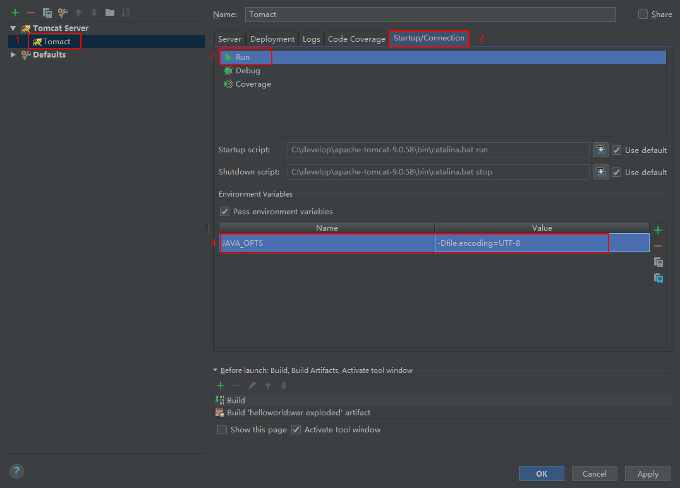Add environment variable with green plus
The width and height of the screenshot is (680, 488).
click(x=658, y=230)
